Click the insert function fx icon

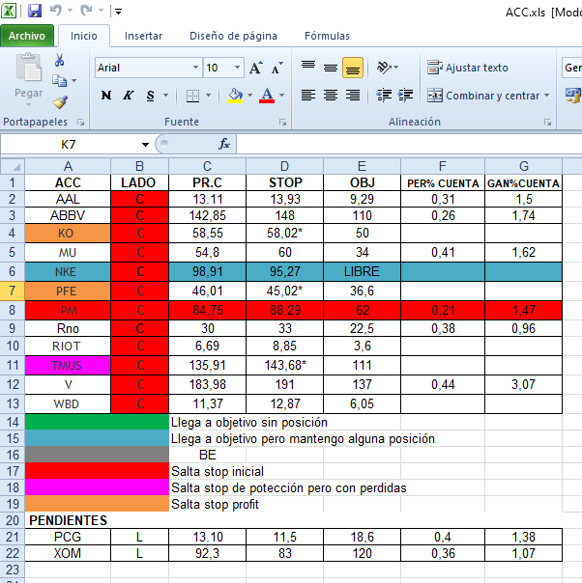coord(224,144)
